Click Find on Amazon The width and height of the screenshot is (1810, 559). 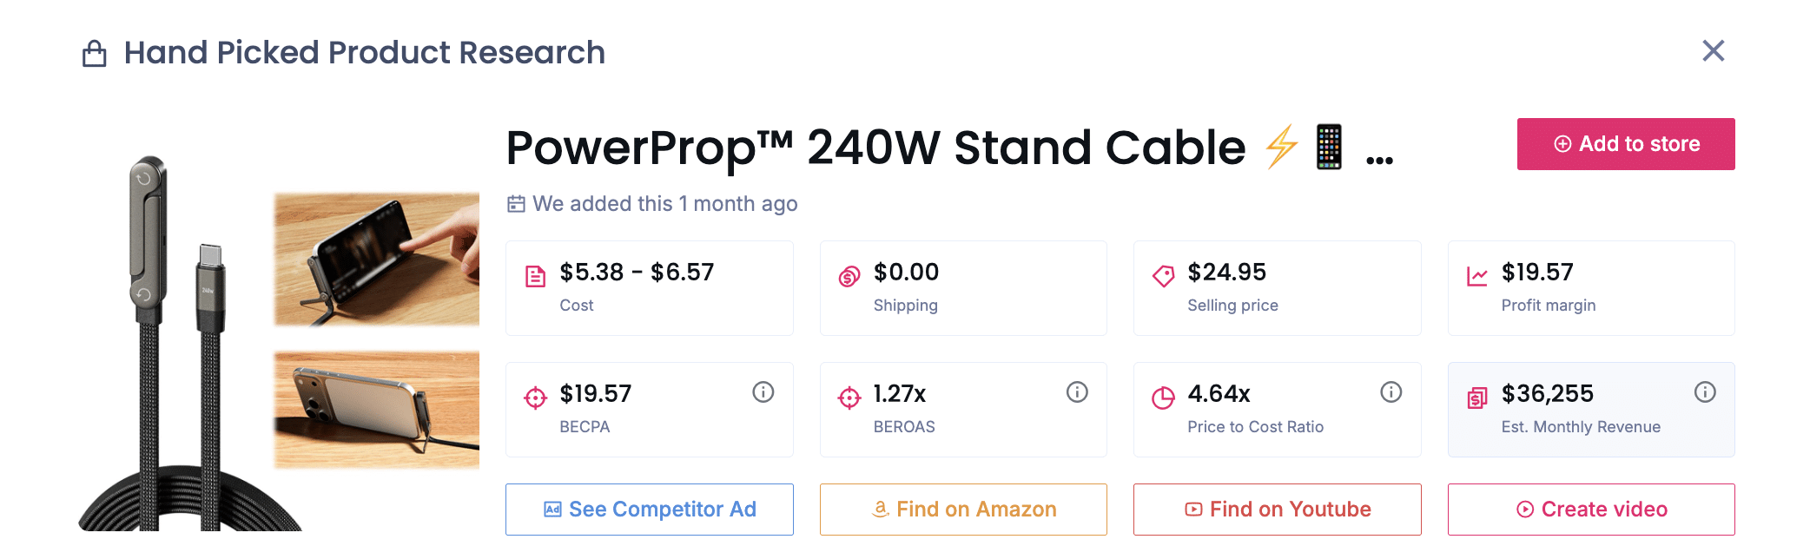pos(962,510)
